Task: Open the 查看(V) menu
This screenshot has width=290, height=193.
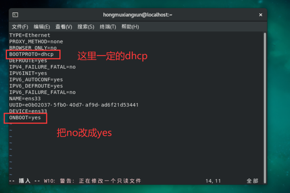Action: point(64,27)
